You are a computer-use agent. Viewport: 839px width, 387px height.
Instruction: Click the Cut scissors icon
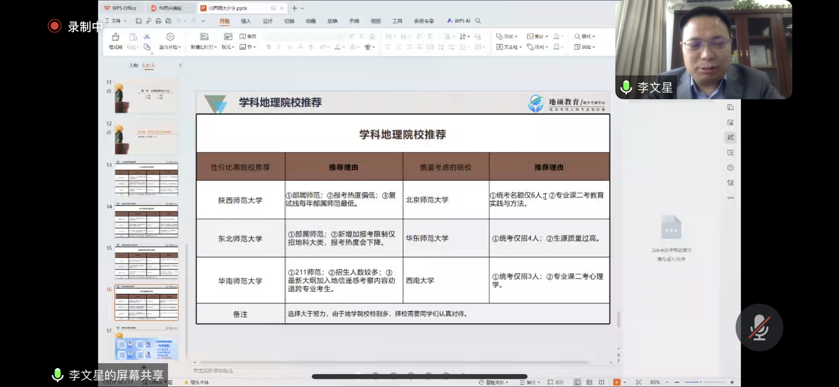(x=147, y=37)
